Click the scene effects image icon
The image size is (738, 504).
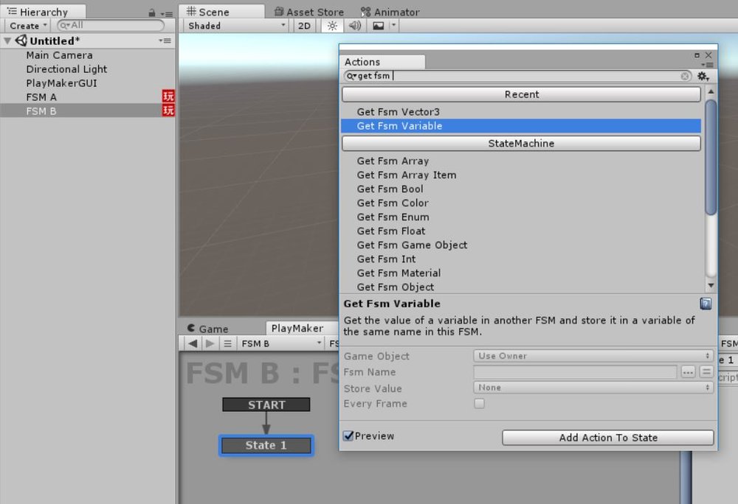[x=379, y=26]
